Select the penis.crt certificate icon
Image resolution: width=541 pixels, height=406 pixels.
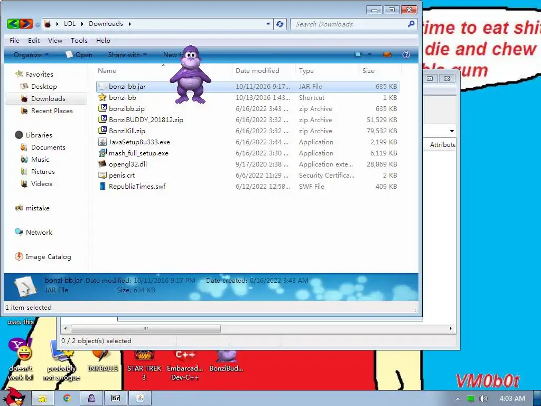tap(102, 175)
